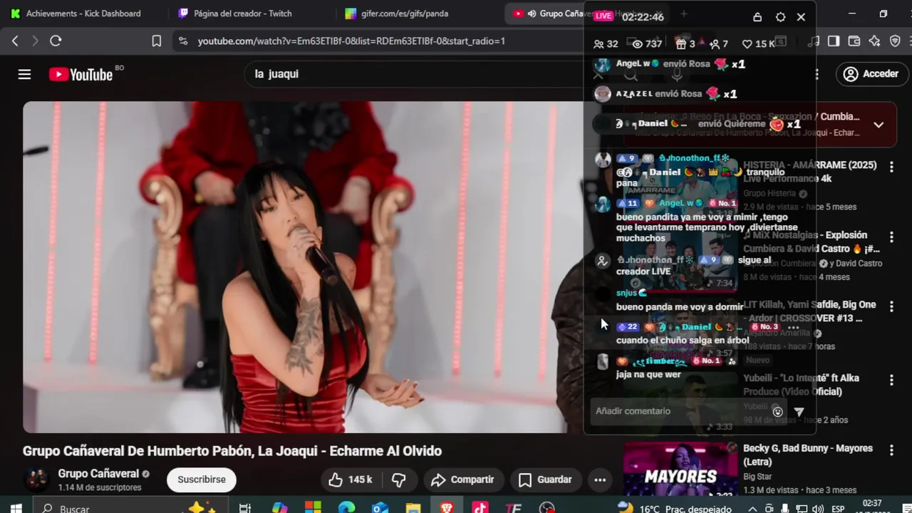Close the live chat overlay

pyautogui.click(x=801, y=17)
